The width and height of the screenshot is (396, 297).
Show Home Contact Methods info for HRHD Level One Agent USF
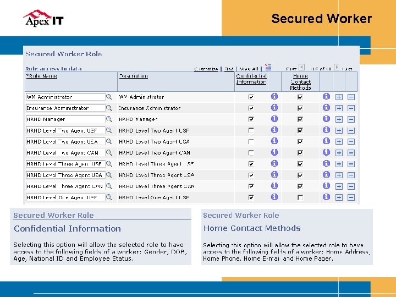(326, 197)
